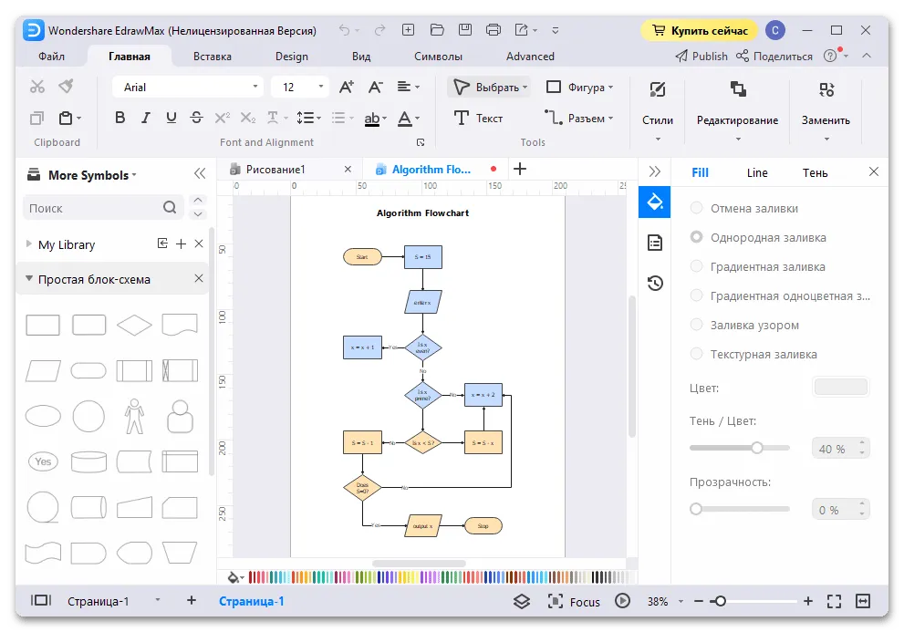Click the Поделиться share button

[x=774, y=56]
